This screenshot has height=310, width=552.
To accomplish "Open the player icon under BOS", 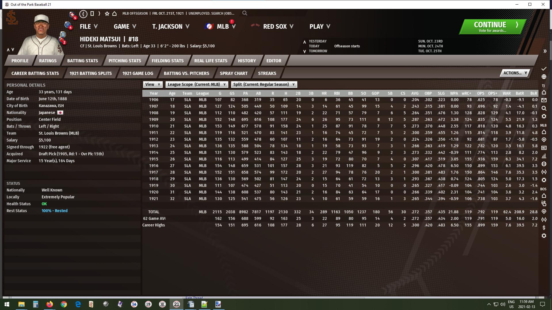I will 544,204.
